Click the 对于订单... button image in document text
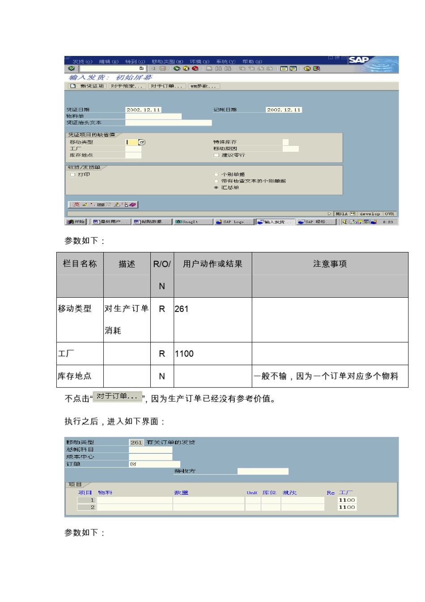The height and width of the screenshot is (602, 425). [x=118, y=396]
